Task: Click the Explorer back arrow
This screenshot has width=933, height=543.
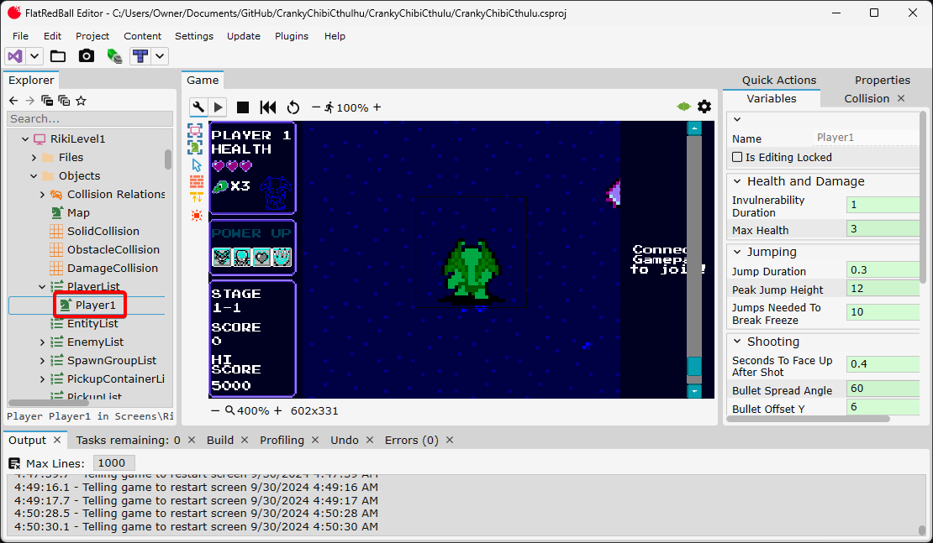Action: pyautogui.click(x=13, y=101)
